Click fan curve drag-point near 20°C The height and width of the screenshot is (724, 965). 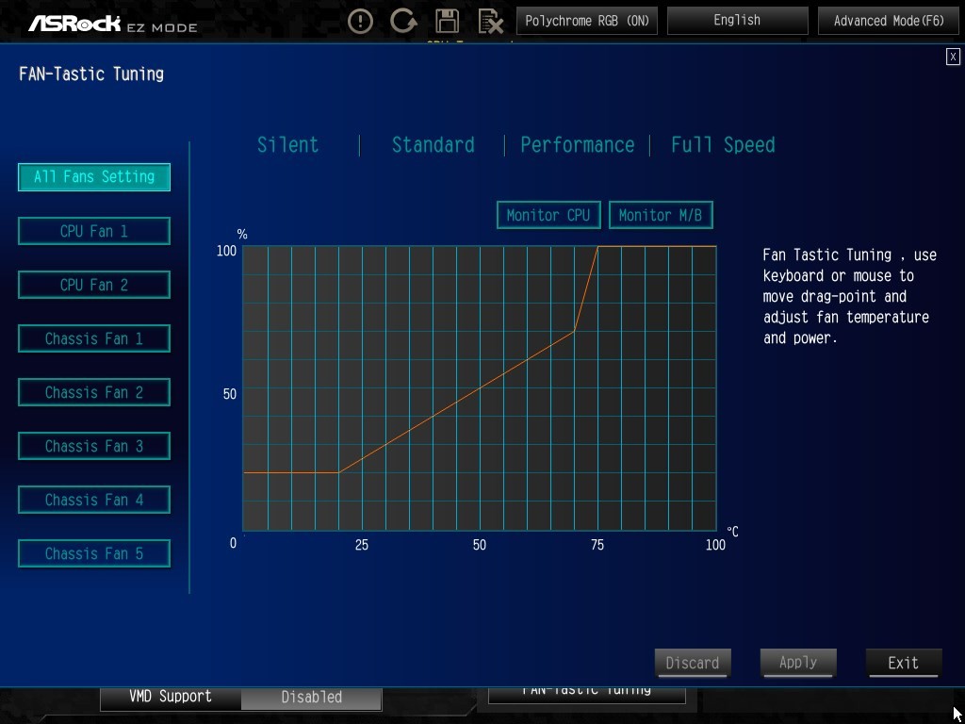(x=338, y=473)
